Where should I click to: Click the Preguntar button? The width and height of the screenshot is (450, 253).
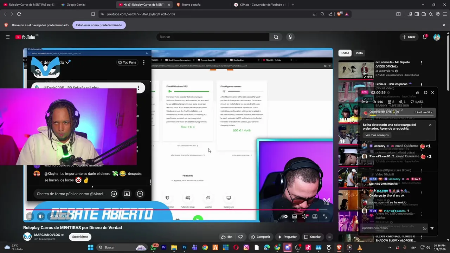(287, 237)
